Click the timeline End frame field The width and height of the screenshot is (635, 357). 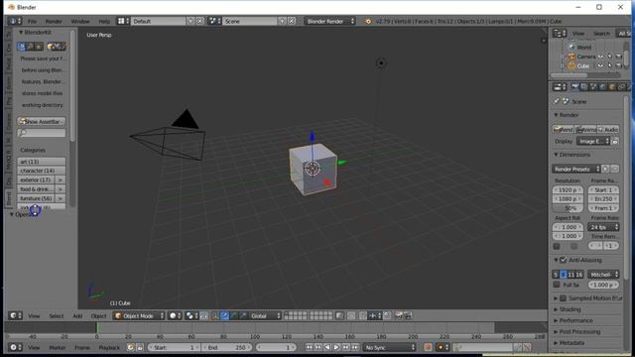click(x=227, y=347)
